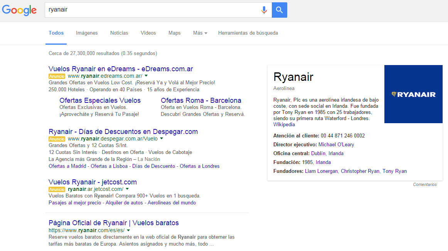Go to the Videos tab
Screen dimensions: 448x251
coord(148,33)
